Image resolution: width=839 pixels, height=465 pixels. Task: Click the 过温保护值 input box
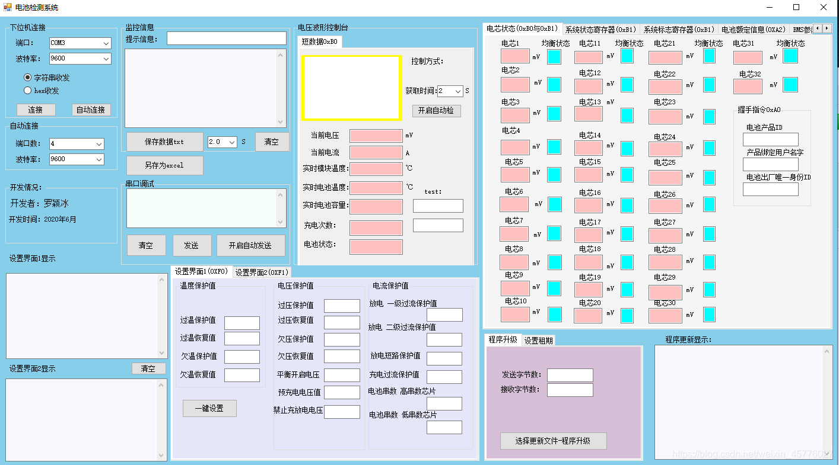[242, 323]
